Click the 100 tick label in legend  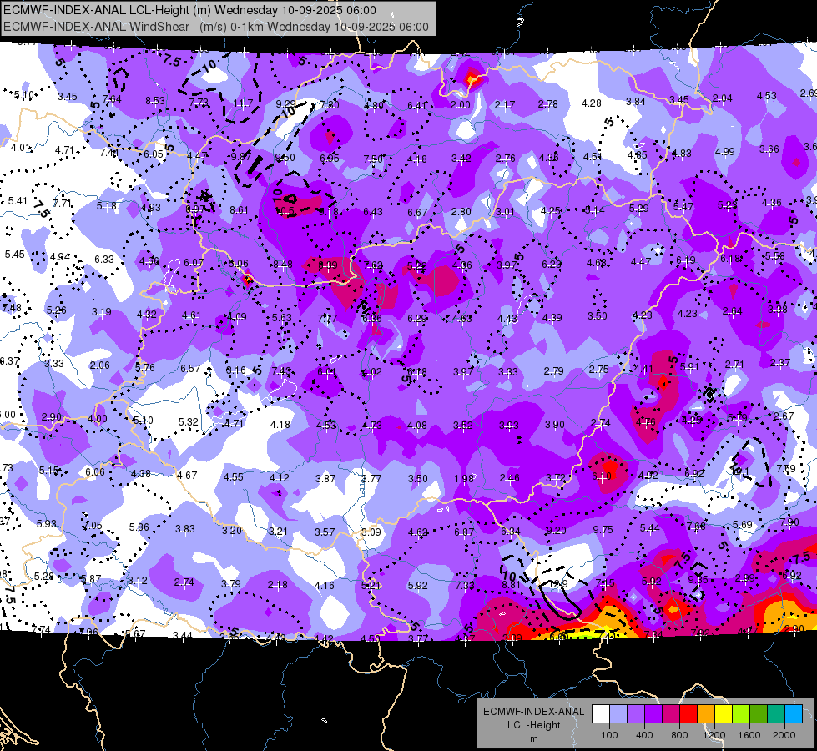click(x=609, y=735)
